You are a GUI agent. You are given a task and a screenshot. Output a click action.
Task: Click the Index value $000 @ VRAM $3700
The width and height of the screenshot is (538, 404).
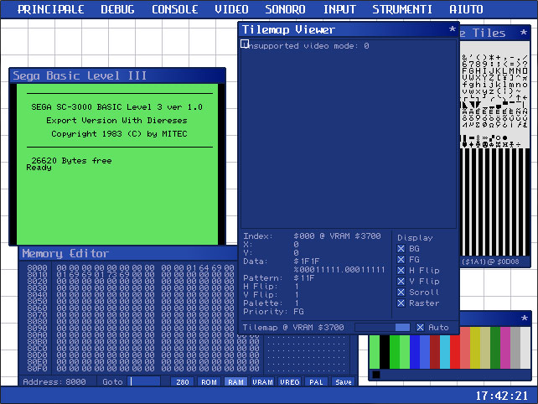(x=337, y=236)
